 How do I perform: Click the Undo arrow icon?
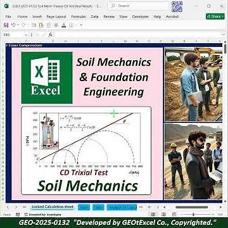(13, 25)
